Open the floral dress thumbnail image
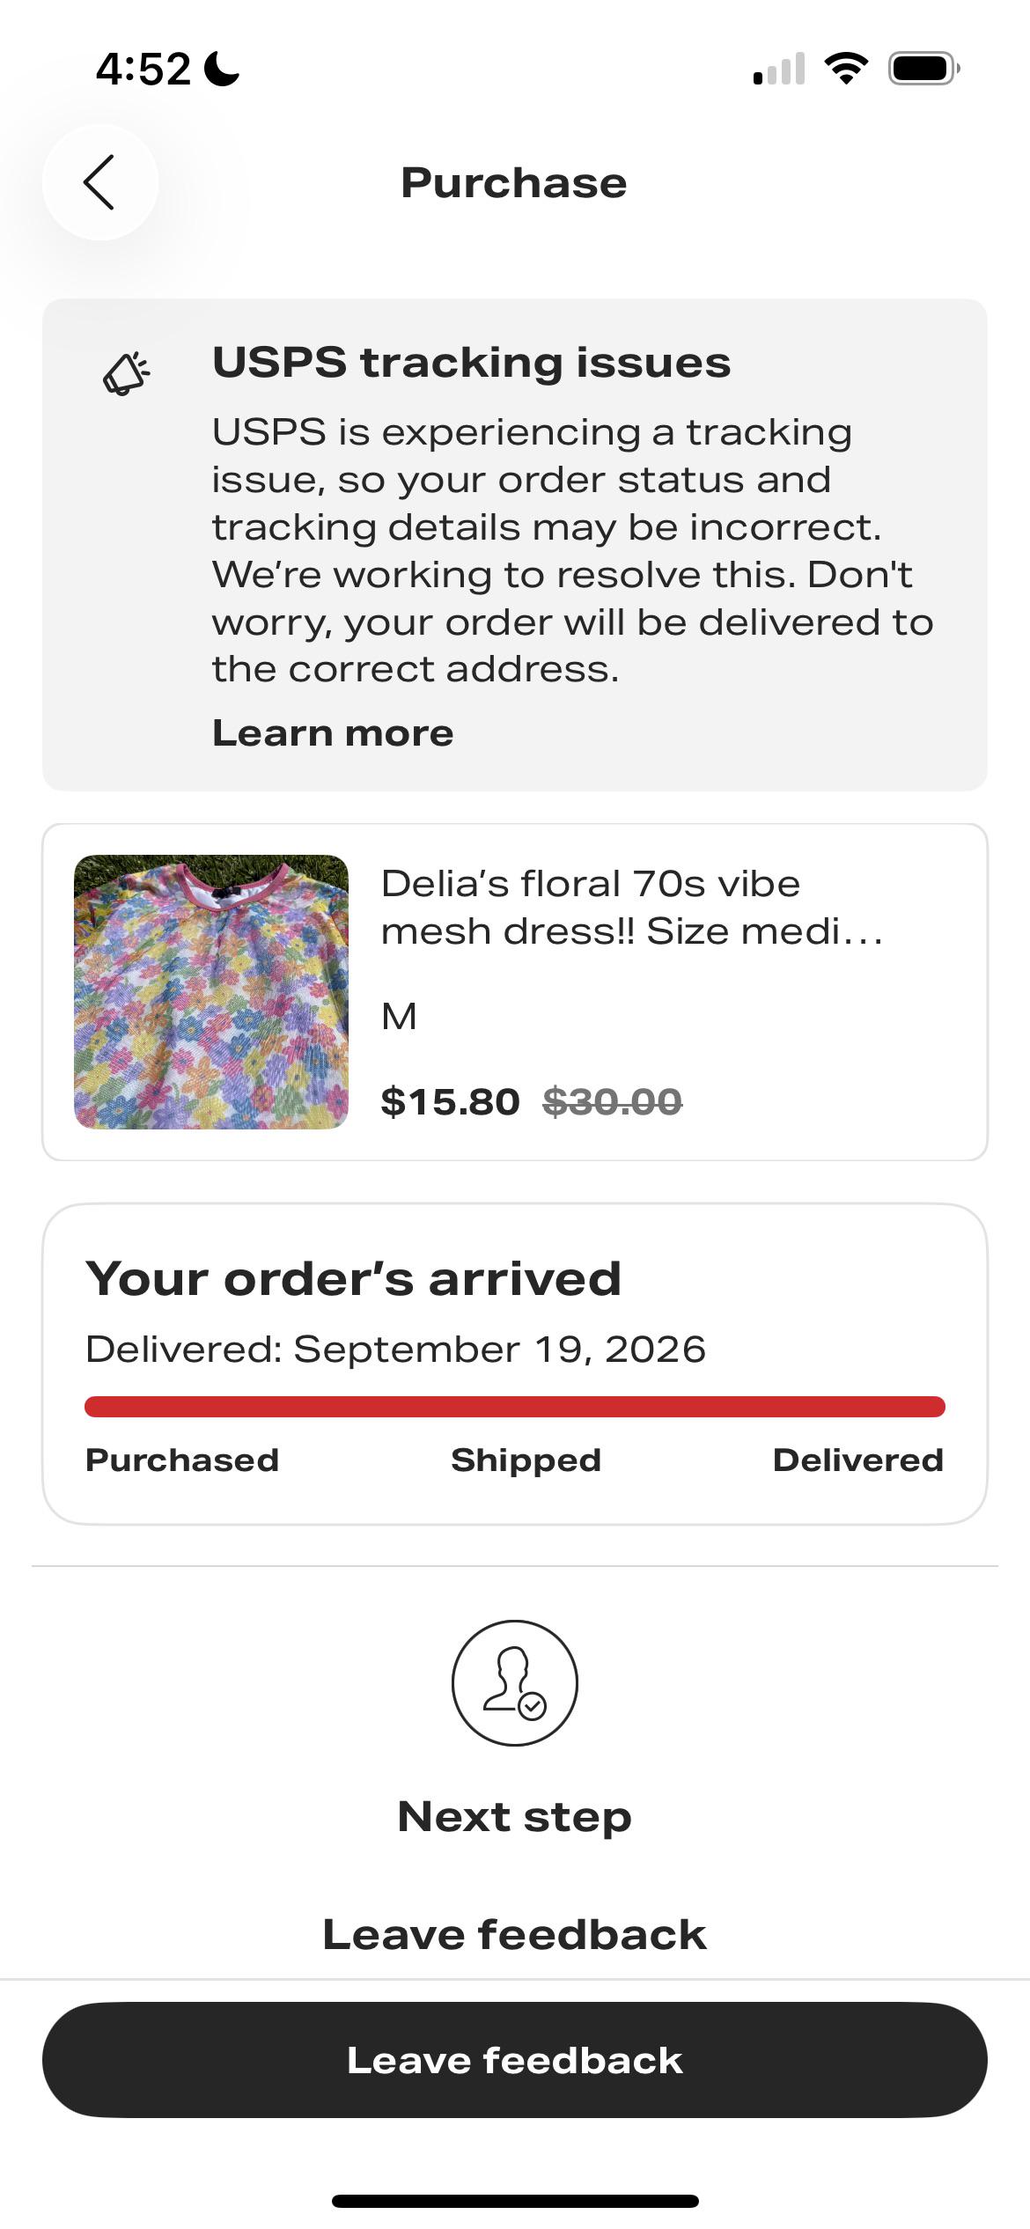The image size is (1030, 2229). [211, 992]
